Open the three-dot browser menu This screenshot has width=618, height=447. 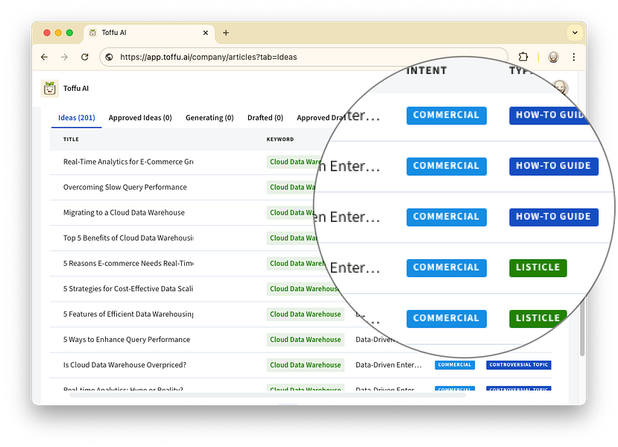click(x=574, y=57)
